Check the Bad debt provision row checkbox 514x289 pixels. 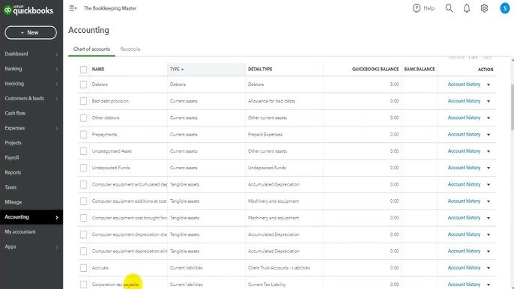84,101
